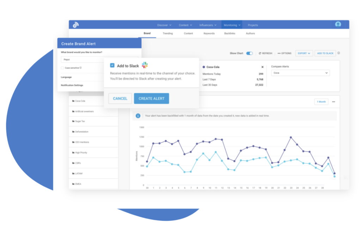Switch to the Authors tab
This screenshot has height=233, width=361.
pyautogui.click(x=250, y=33)
